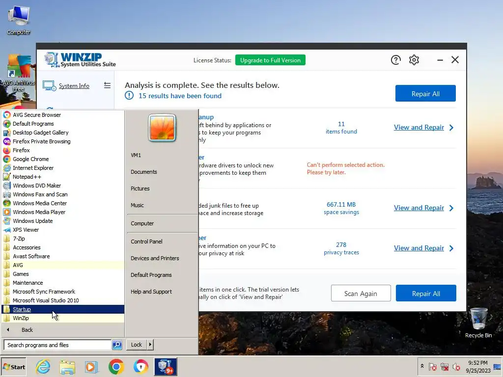Open Windows Update in programs list
This screenshot has width=503, height=377.
[63, 221]
